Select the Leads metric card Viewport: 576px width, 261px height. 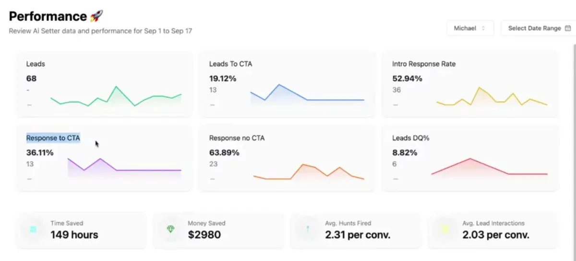pos(104,84)
